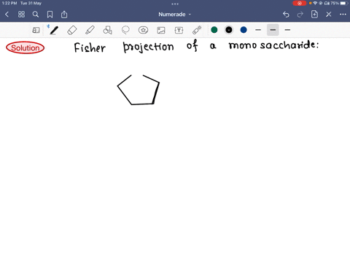Tap the red Solution label
The width and height of the screenshot is (350, 263).
coord(26,47)
